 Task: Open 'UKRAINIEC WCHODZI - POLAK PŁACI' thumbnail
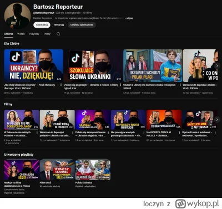pos(153,65)
